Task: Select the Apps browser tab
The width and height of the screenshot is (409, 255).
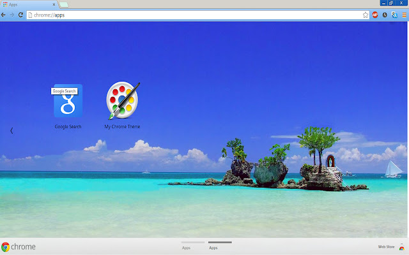Action: coord(29,4)
